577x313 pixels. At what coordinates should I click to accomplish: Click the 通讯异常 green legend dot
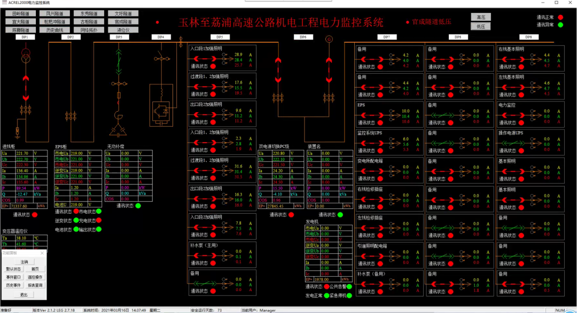pos(560,25)
